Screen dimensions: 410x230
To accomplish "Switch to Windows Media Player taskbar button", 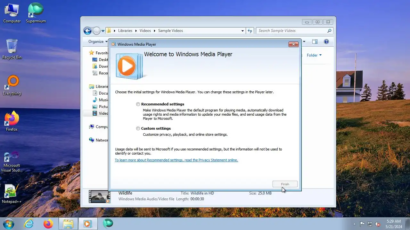I will pos(87,224).
